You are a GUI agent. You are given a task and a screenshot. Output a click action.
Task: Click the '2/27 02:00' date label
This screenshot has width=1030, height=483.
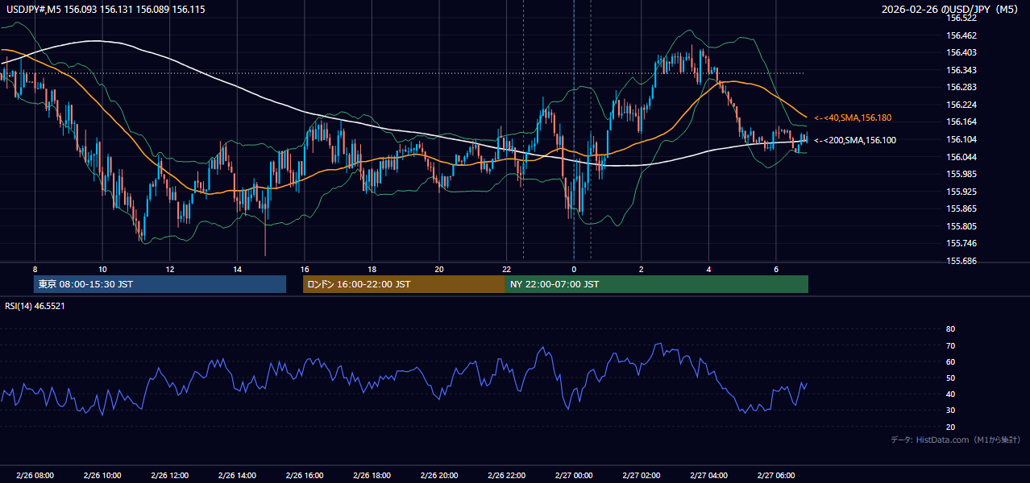tap(641, 475)
